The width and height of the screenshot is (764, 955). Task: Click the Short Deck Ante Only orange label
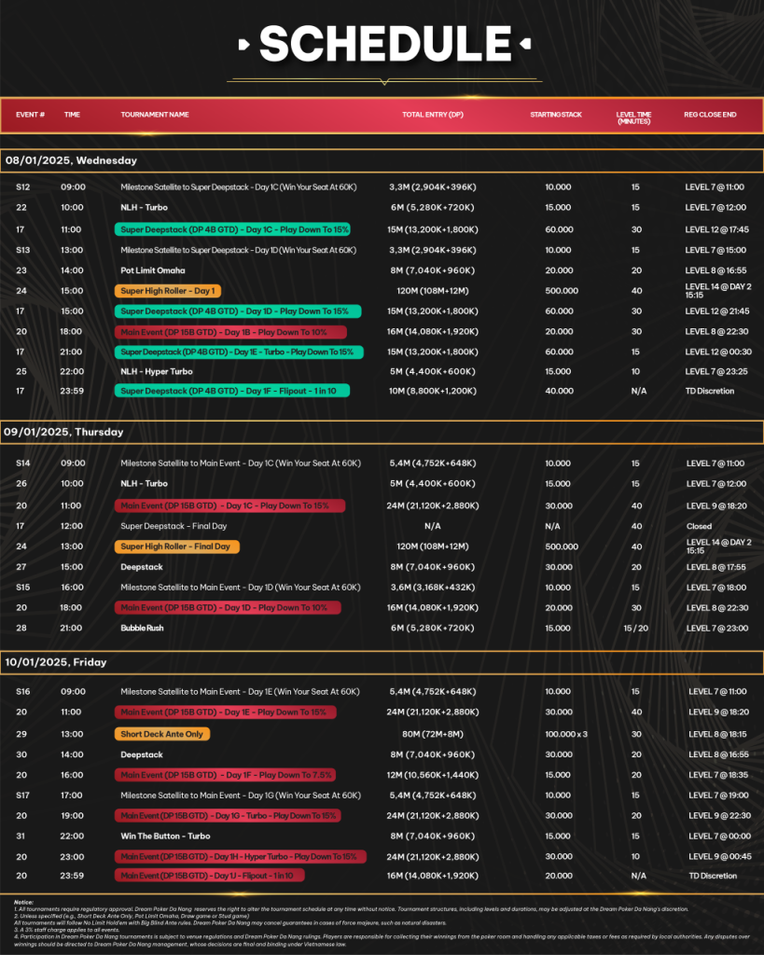click(161, 735)
